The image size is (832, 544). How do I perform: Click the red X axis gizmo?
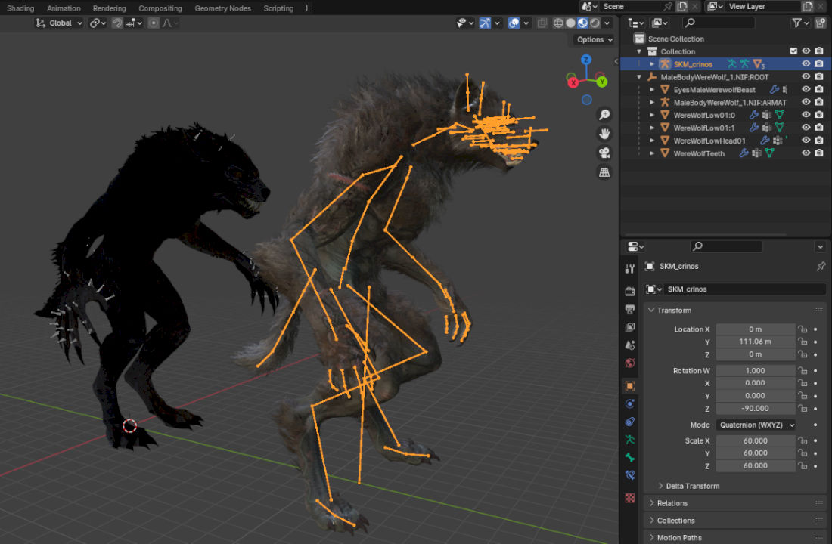[573, 82]
